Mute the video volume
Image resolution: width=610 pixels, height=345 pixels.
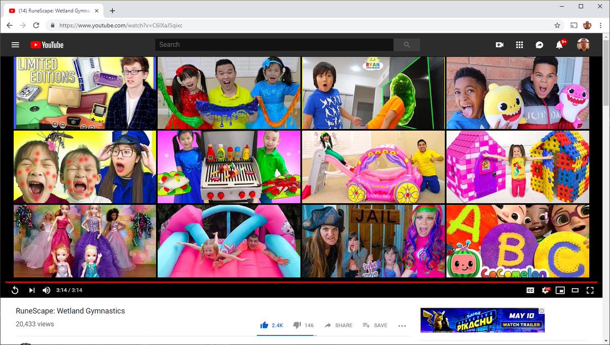(46, 290)
